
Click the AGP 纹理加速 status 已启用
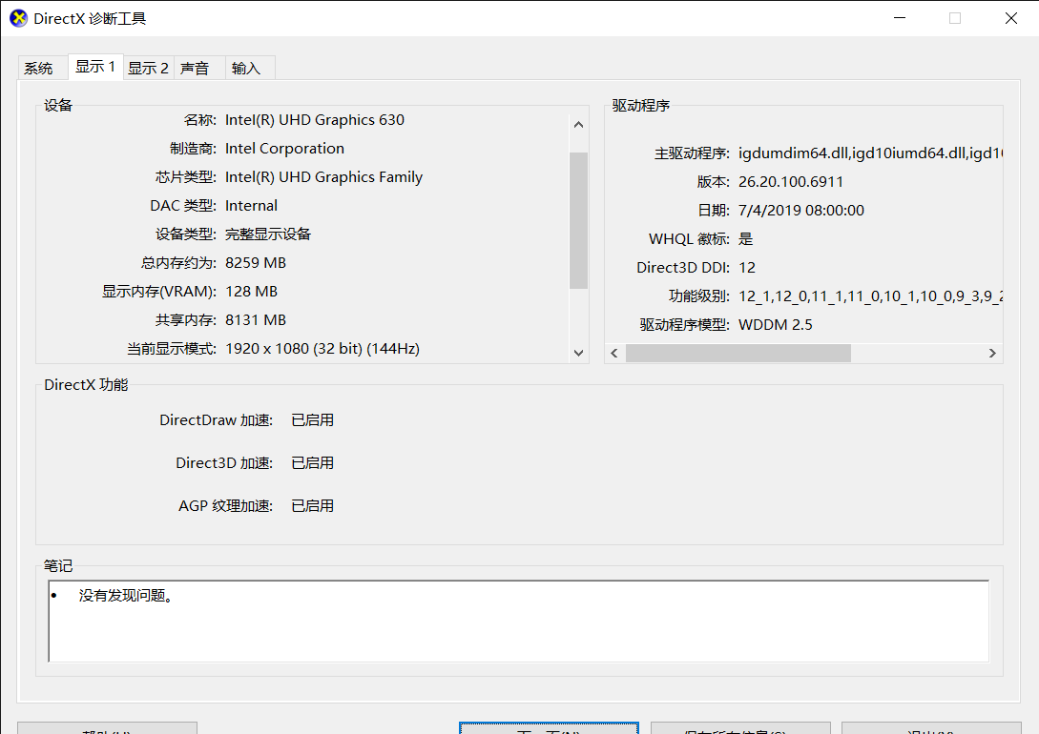click(313, 506)
